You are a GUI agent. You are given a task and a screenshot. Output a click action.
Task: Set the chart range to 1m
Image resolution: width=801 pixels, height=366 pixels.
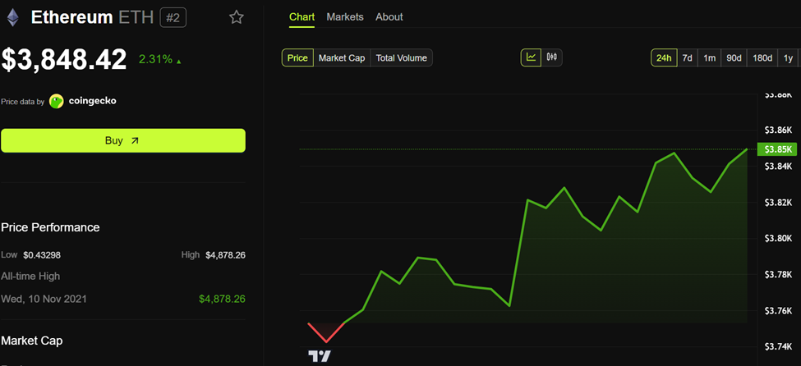[709, 57]
